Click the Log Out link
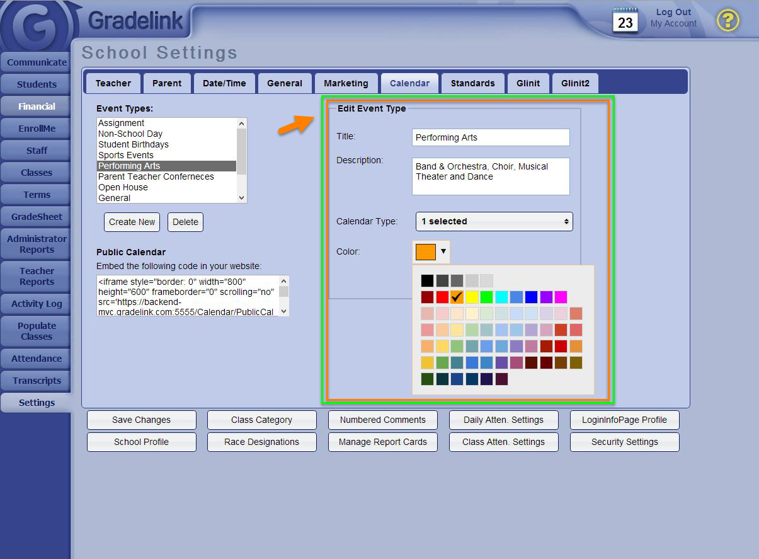Viewport: 759px width, 559px height. tap(673, 12)
